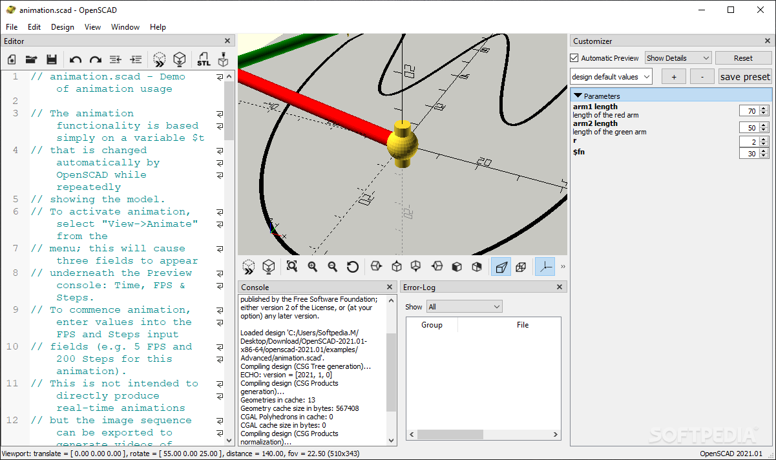Click the New file icon in Editor toolbar
Screen dimensions: 776x460
point(12,59)
